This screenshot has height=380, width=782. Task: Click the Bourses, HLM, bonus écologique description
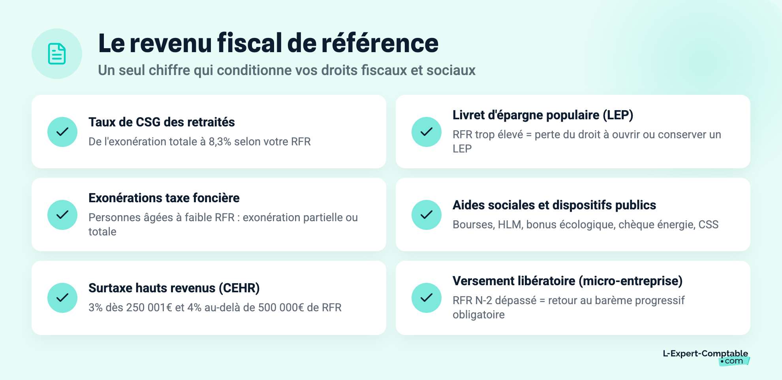pyautogui.click(x=585, y=224)
